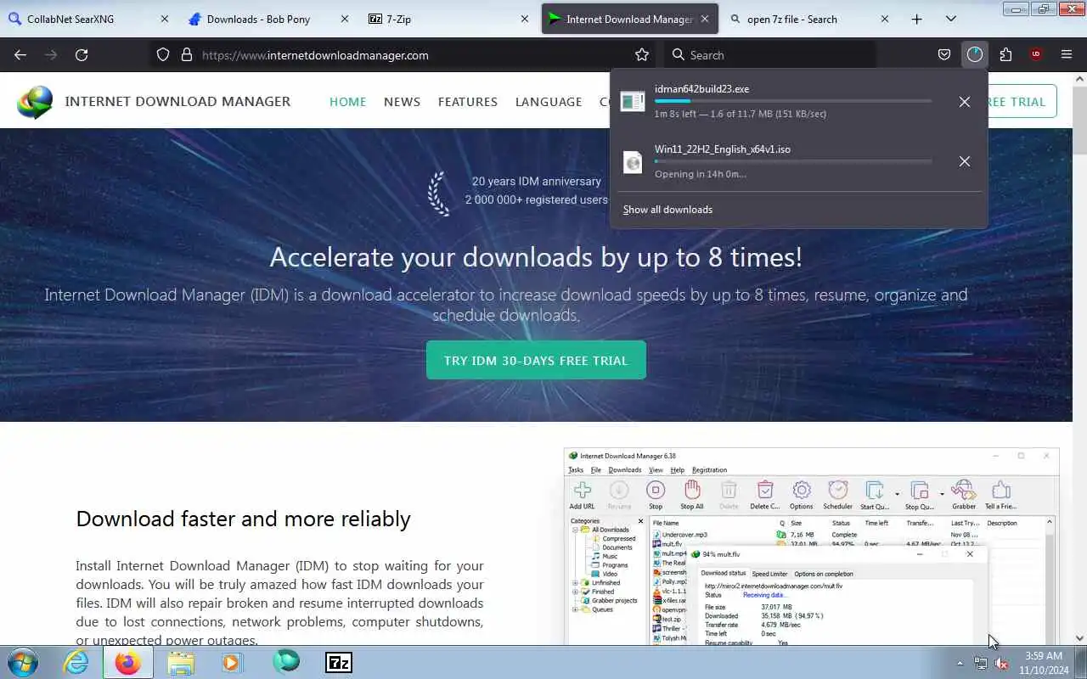
Task: Click the page vertical scrollbar thumb
Action: point(1079,119)
